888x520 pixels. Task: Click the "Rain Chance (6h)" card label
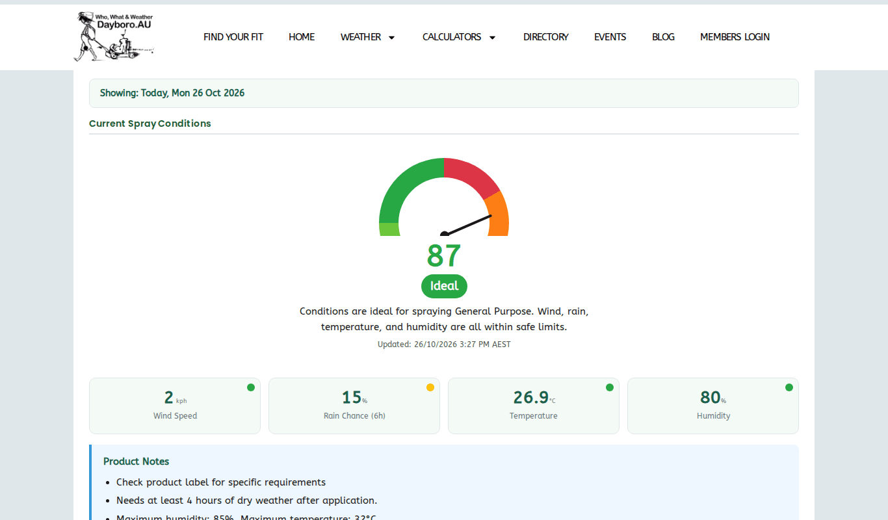[x=354, y=416]
